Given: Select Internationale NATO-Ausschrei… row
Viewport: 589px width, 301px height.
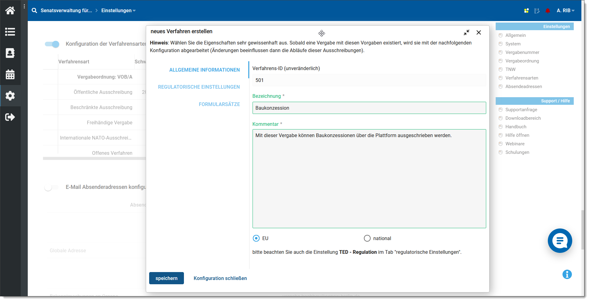Looking at the screenshot, I should click(95, 138).
